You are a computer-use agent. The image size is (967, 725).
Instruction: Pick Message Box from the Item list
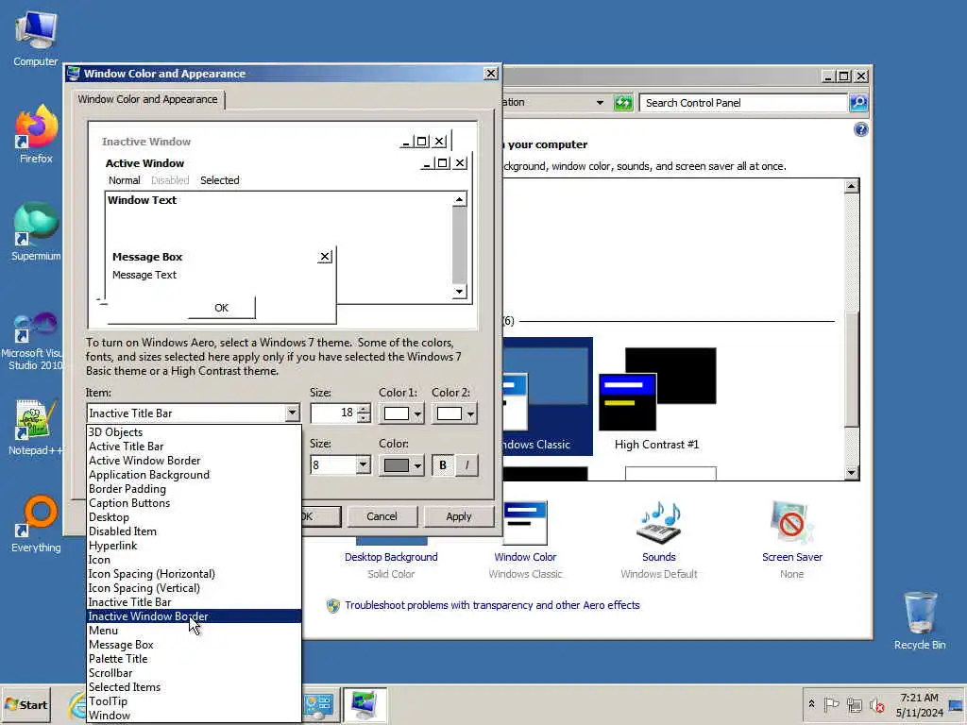[x=194, y=645]
